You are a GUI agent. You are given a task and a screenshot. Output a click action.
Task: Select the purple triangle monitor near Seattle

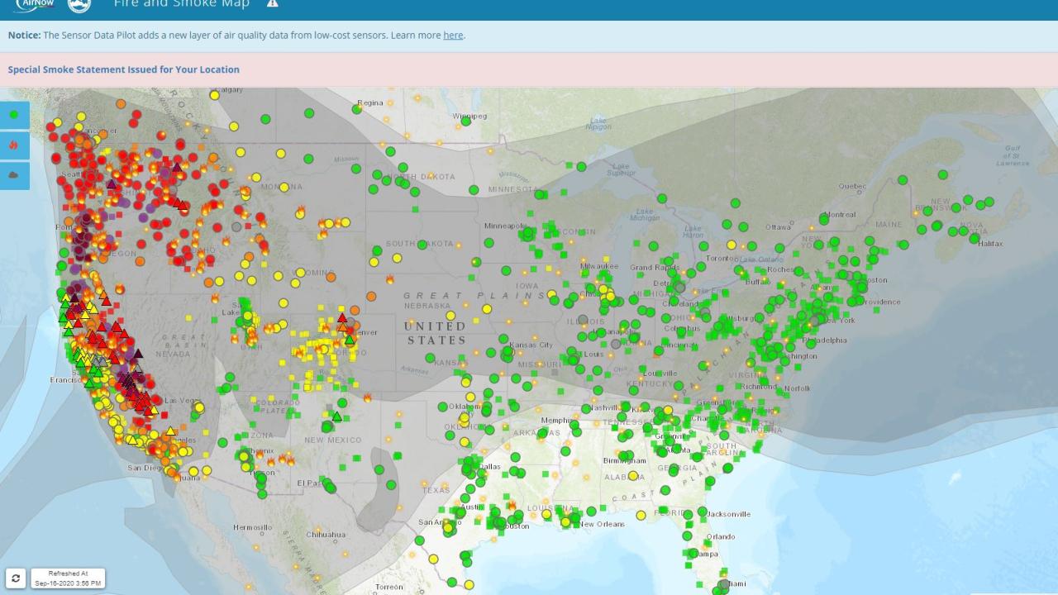(112, 183)
